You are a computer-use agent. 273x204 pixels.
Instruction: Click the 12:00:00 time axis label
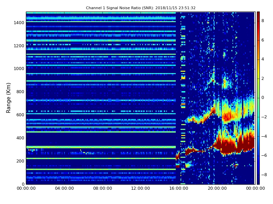coord(141,188)
